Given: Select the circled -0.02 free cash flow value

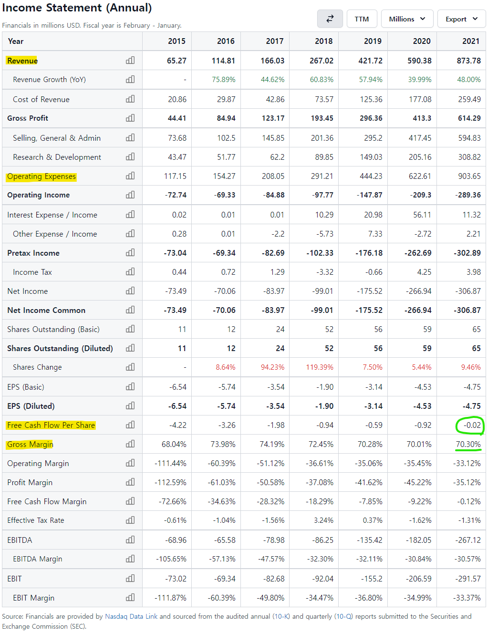Looking at the screenshot, I should (473, 425).
